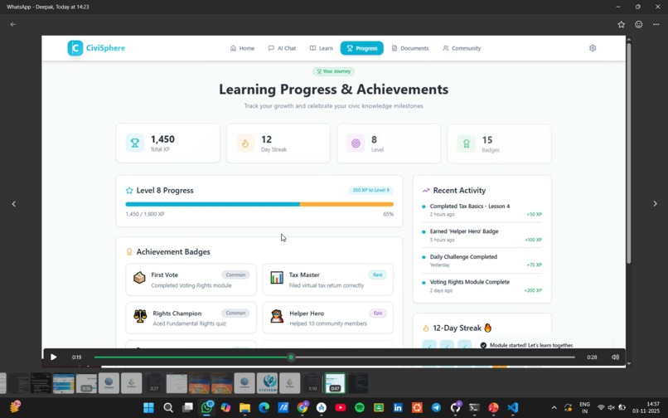
Task: Open the AI Chat nav item
Action: [x=282, y=48]
